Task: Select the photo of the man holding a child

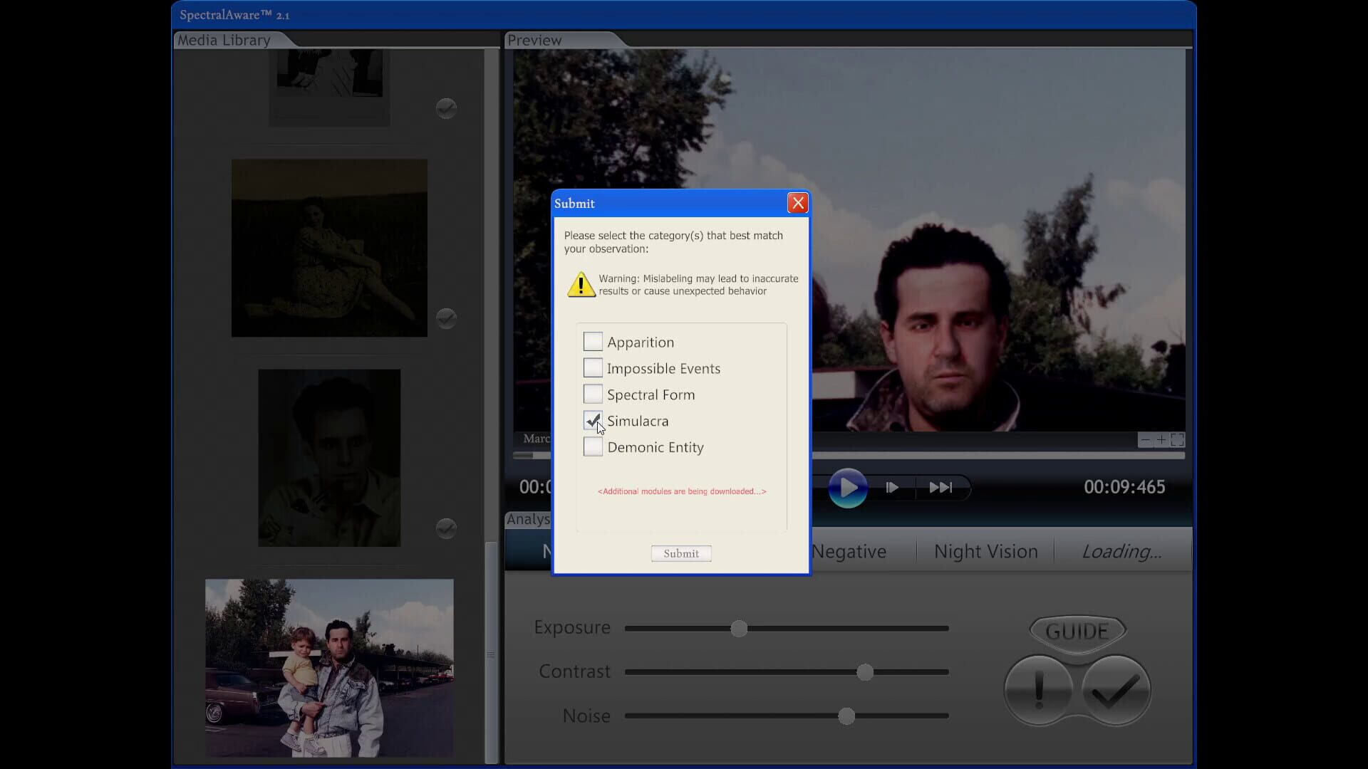Action: click(x=328, y=668)
